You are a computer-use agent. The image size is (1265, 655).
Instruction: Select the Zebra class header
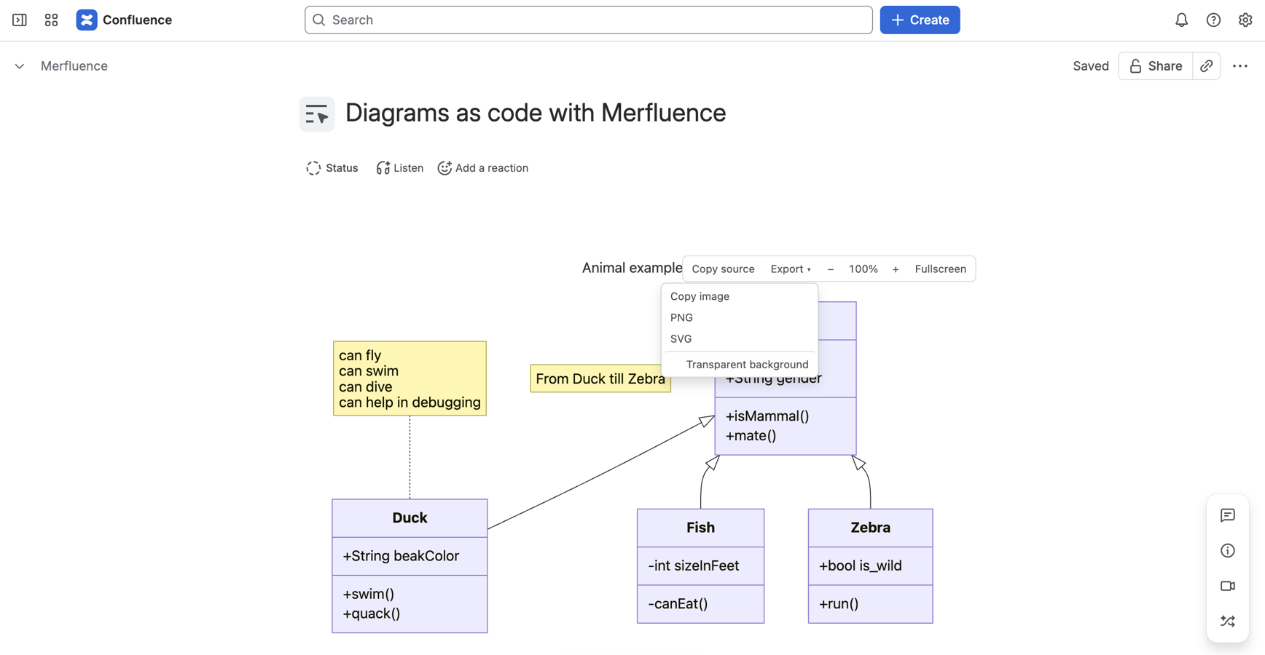(x=870, y=528)
